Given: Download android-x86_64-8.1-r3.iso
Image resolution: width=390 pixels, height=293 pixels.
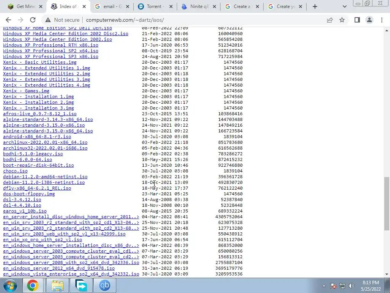Looking at the screenshot, I should coord(37,137).
